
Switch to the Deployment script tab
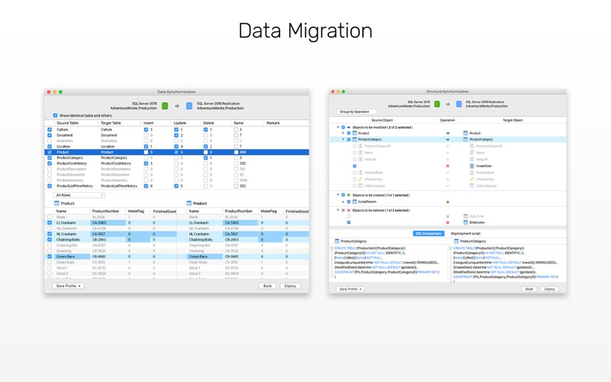(x=466, y=234)
